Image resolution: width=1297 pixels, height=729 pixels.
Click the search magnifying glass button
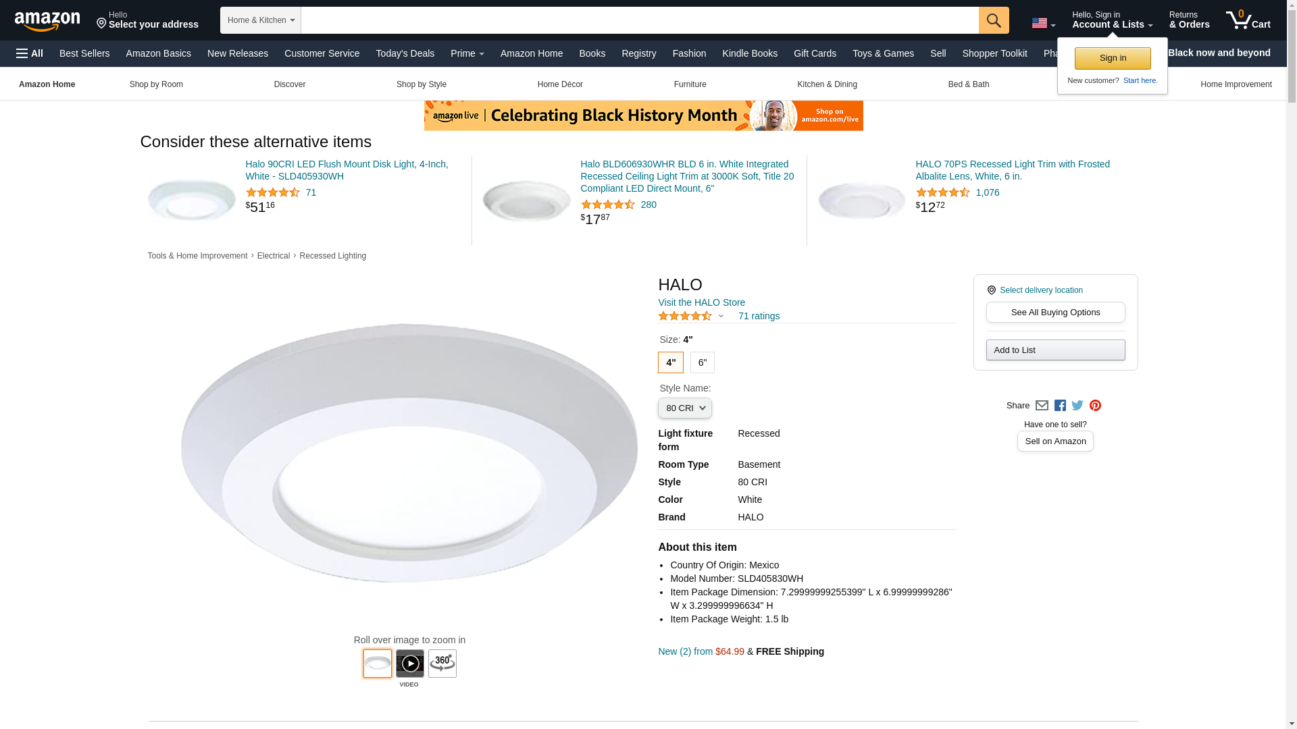(x=993, y=20)
